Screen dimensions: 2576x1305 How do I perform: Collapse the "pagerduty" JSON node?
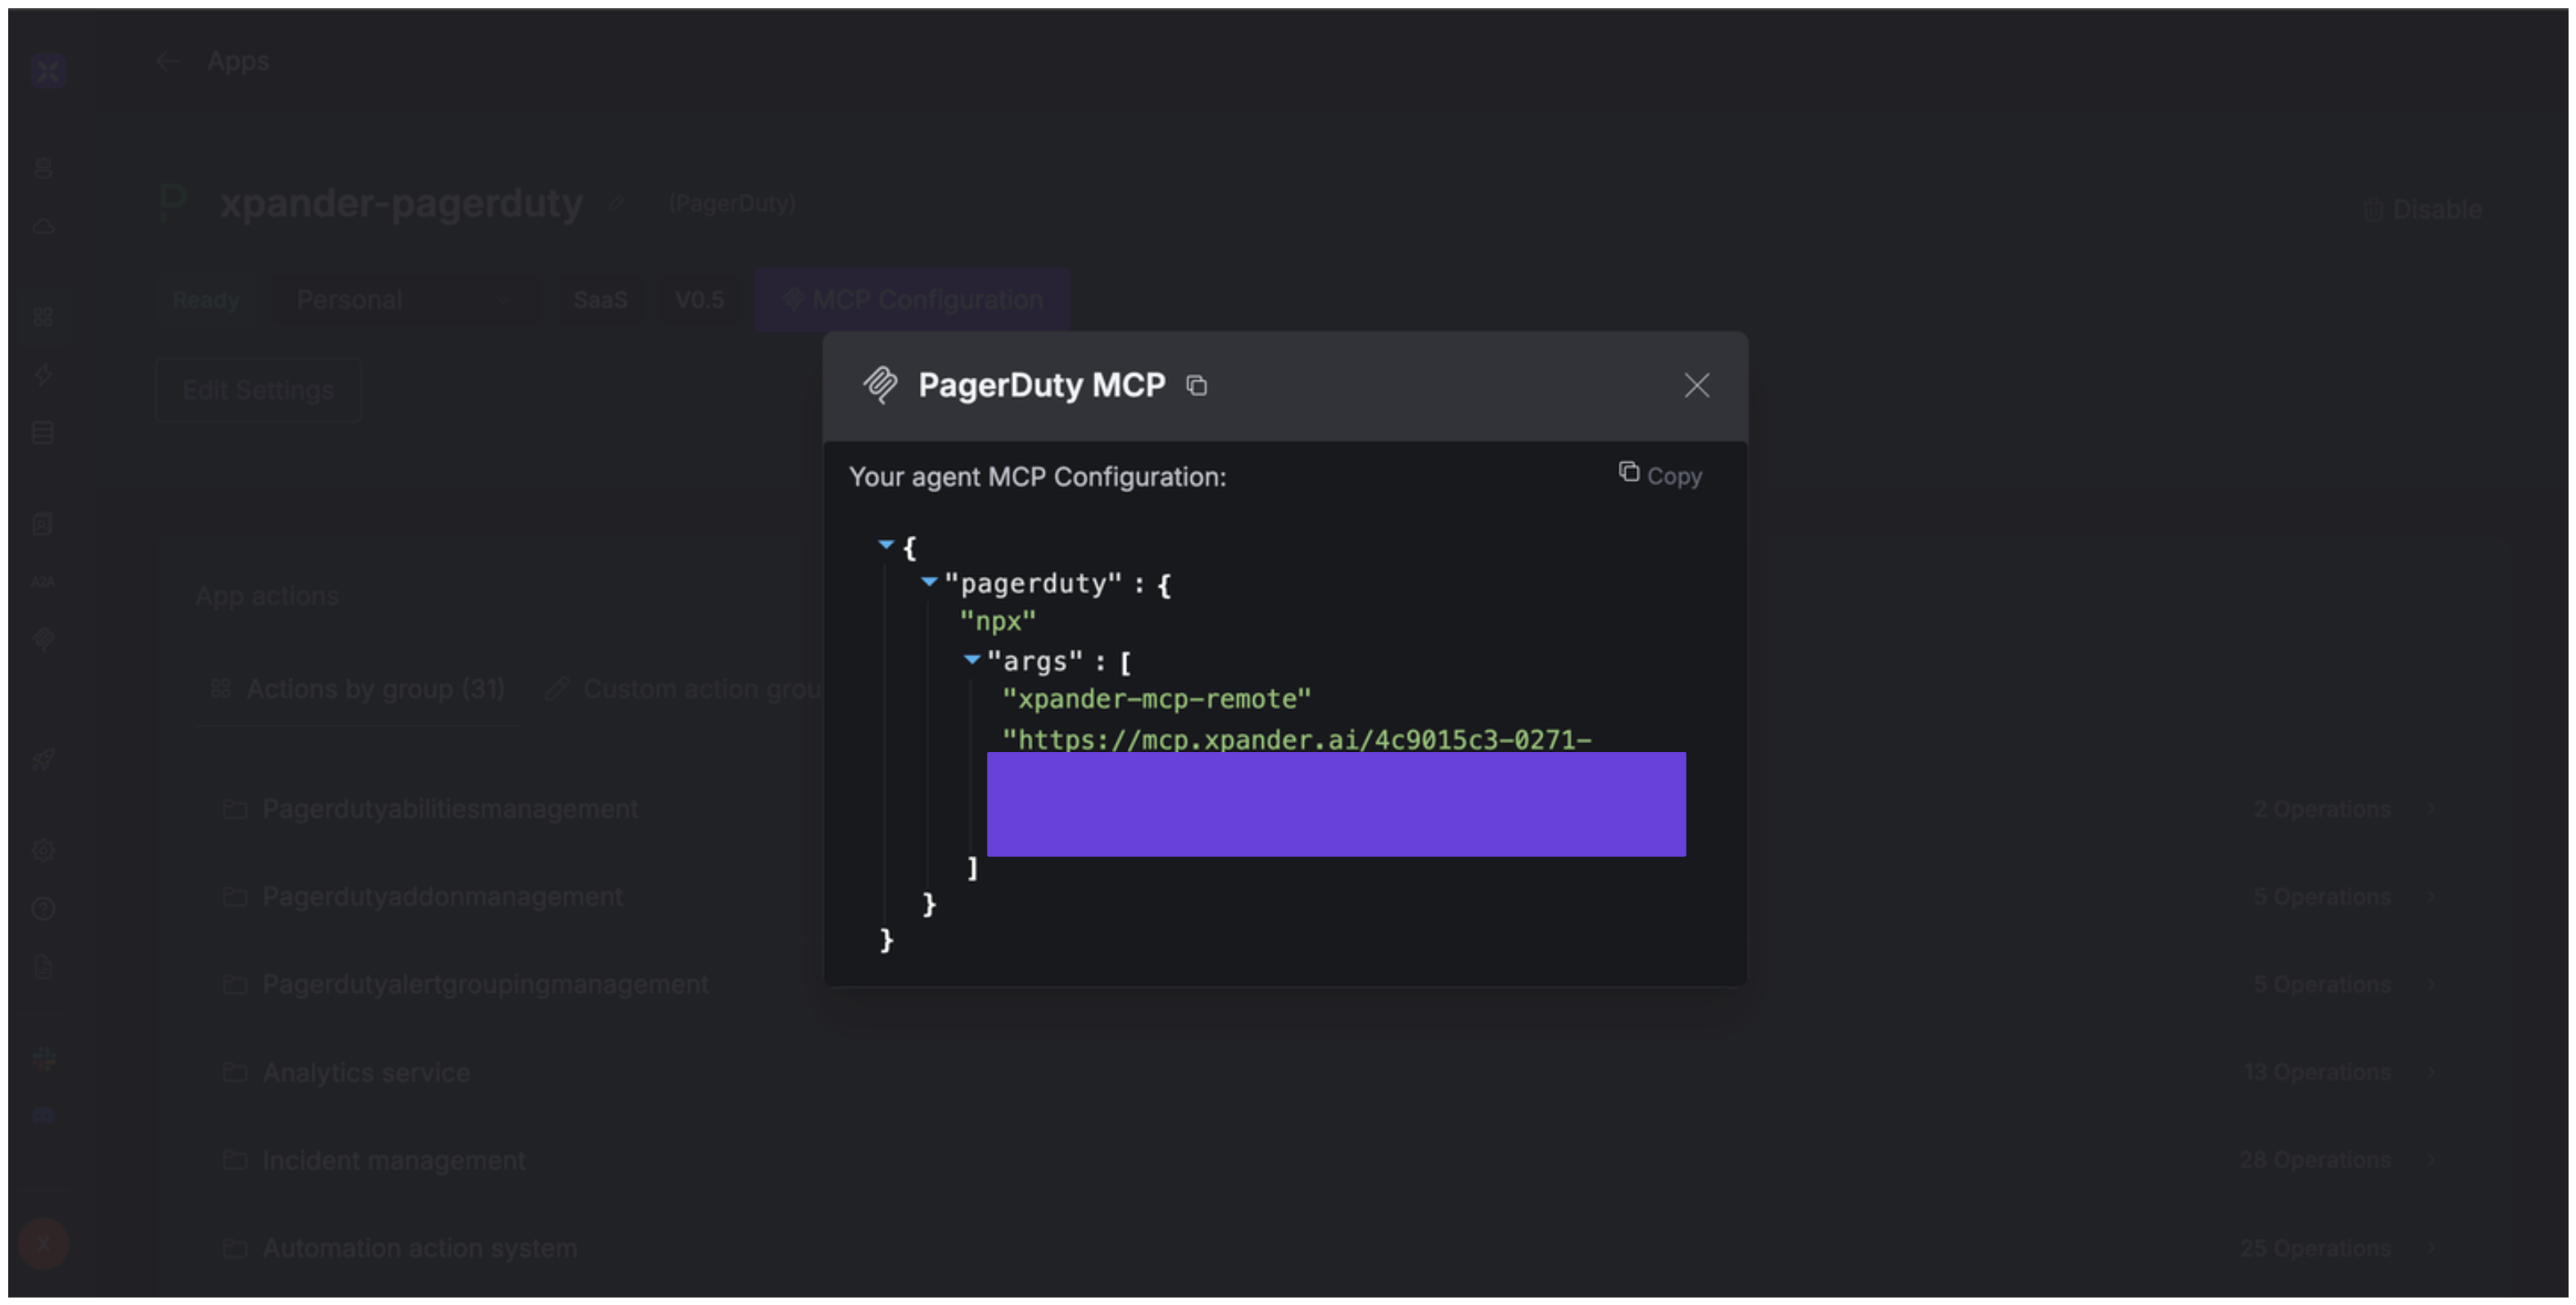pyautogui.click(x=929, y=581)
